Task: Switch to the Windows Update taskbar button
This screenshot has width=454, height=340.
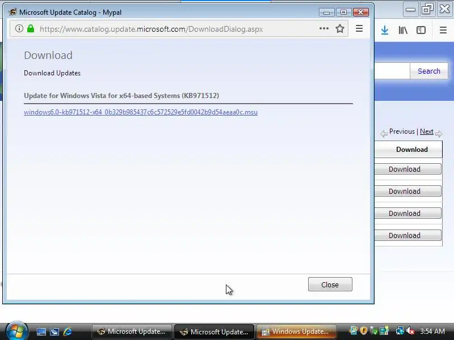Action: click(296, 331)
